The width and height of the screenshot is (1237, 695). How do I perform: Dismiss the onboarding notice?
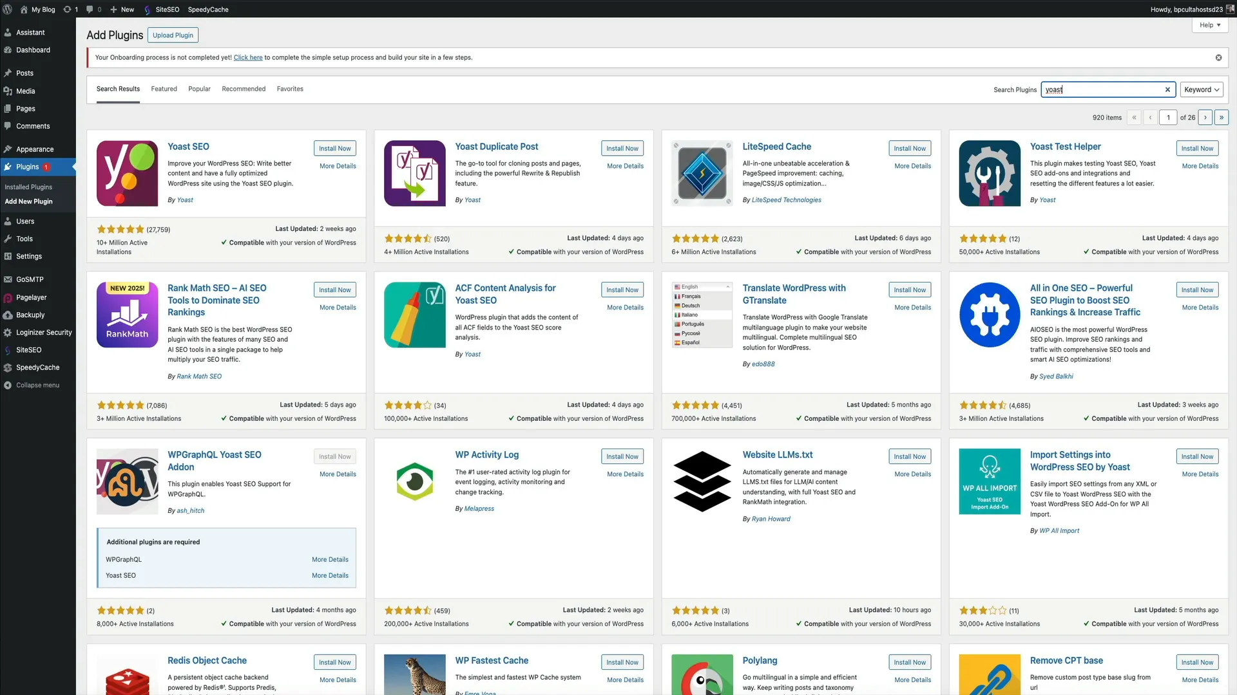pyautogui.click(x=1218, y=57)
